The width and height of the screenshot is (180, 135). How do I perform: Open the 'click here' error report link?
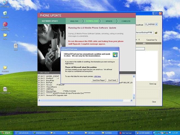(98, 76)
